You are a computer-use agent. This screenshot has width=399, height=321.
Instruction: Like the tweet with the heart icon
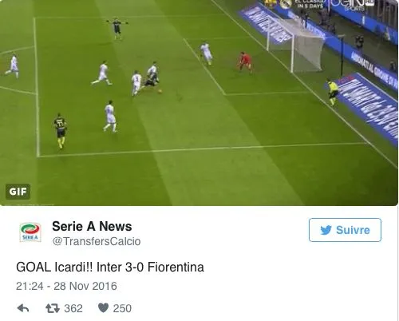point(103,308)
